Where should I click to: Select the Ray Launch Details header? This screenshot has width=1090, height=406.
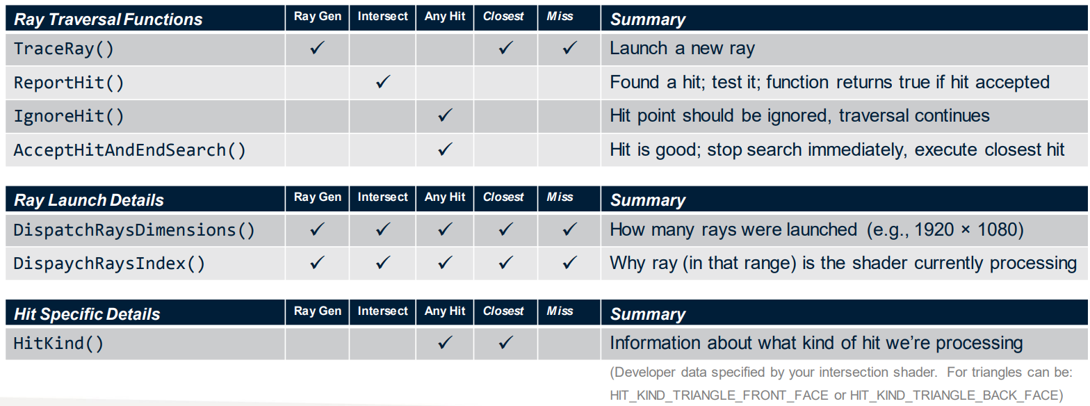pyautogui.click(x=89, y=200)
